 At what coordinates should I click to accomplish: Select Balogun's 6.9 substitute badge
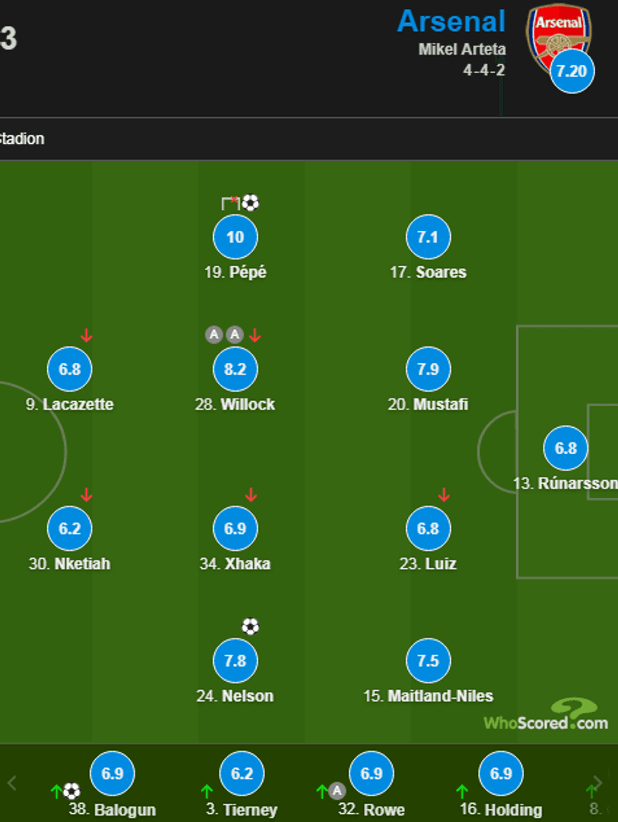(x=112, y=773)
